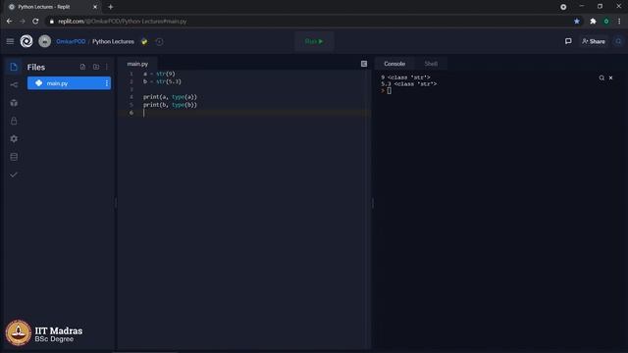Select the Python Lectures - Replit browser tab
Viewport: 628px width, 353px height.
[x=52, y=7]
